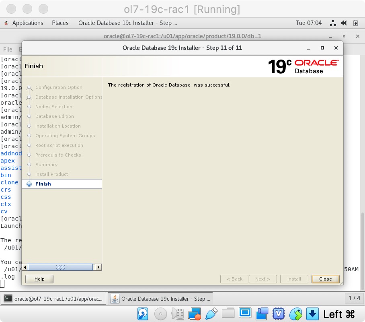The height and width of the screenshot is (322, 365).
Task: Minimize the Oracle installer dialog
Action: click(309, 48)
